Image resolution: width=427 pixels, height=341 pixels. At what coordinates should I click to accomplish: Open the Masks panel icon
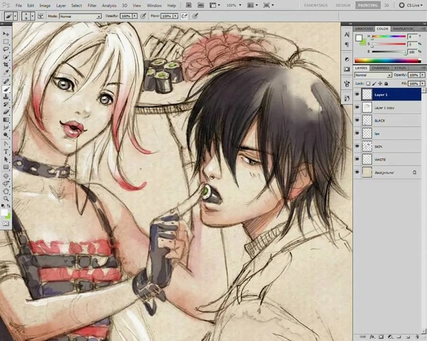tap(346, 69)
